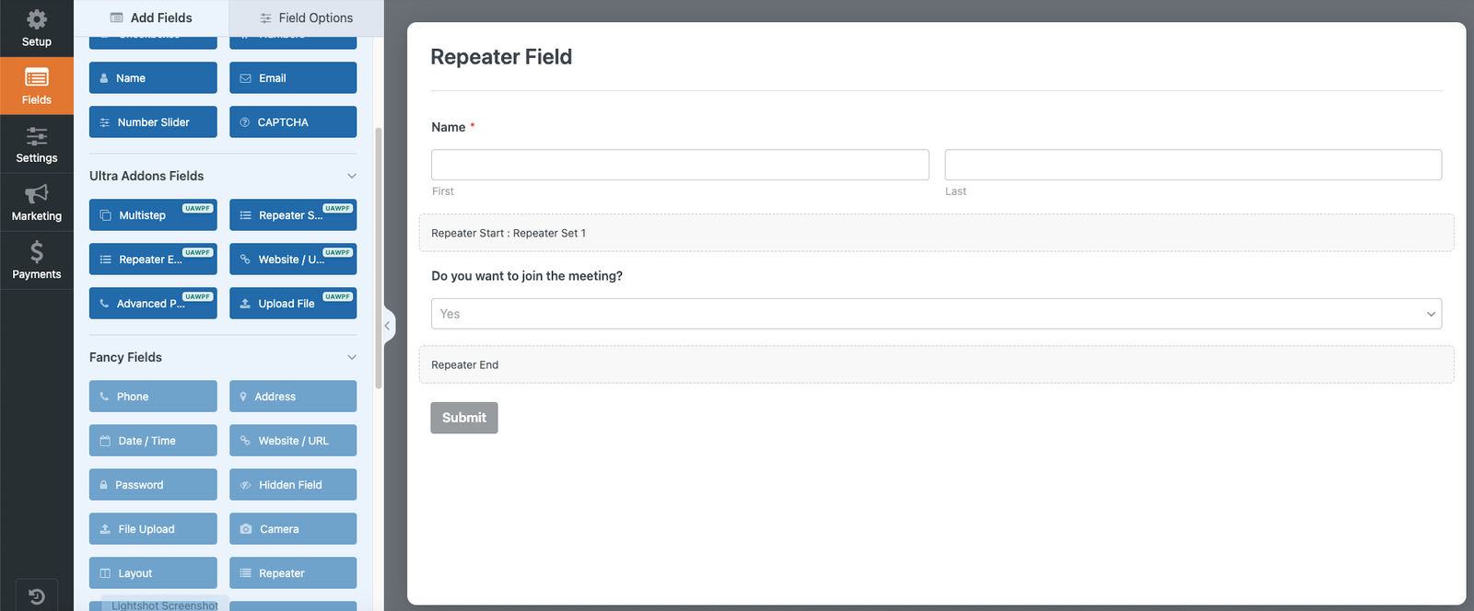Select the Repeater Start block
Viewport: 1474px width, 611px height.
[936, 233]
